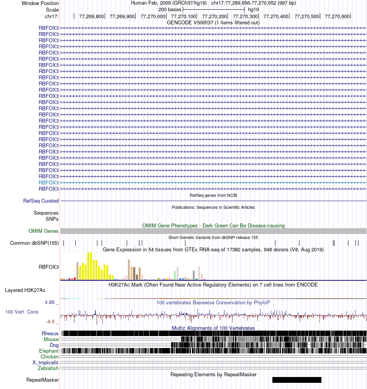367x389 pixels.
Task: Click the Chicken alignment label
Action: 49,357
